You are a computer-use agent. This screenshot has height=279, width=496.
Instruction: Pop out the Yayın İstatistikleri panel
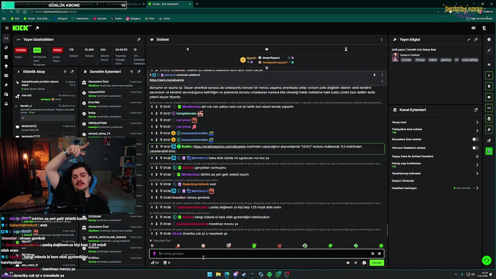pyautogui.click(x=139, y=40)
